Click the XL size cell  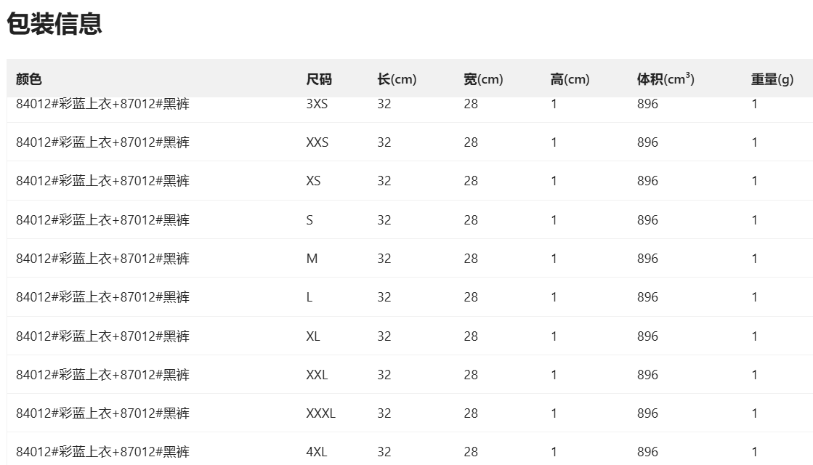(x=313, y=336)
